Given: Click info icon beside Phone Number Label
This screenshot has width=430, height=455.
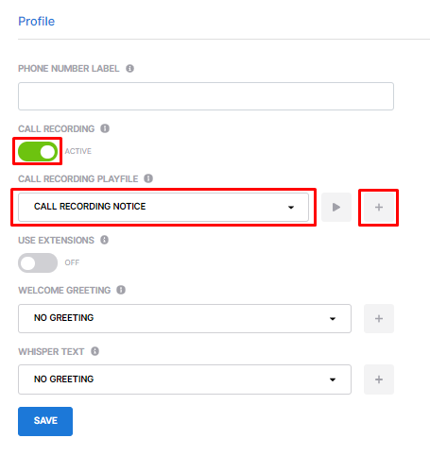Looking at the screenshot, I should pyautogui.click(x=129, y=68).
